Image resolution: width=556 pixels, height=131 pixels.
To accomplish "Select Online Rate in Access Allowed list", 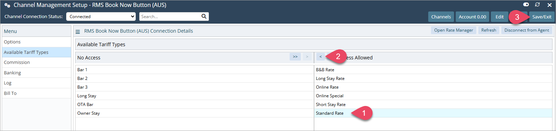I will coord(433,87).
